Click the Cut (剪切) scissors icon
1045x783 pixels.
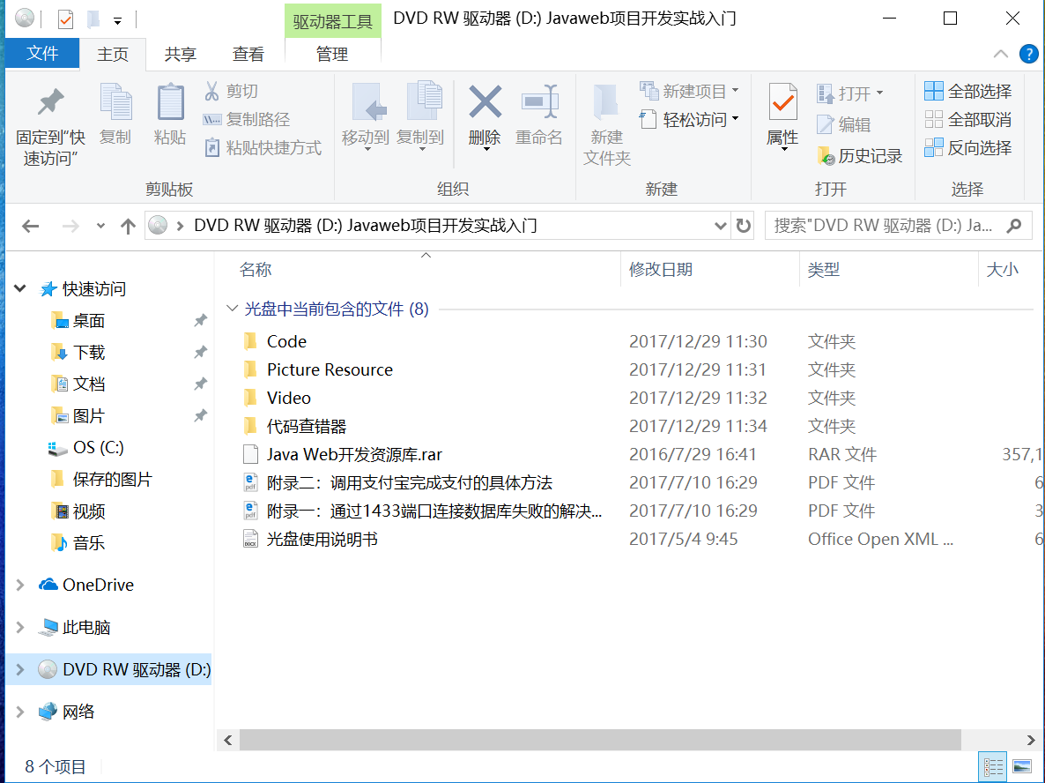tap(212, 91)
